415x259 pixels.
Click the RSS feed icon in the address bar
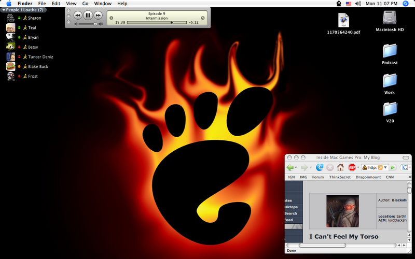[380, 167]
